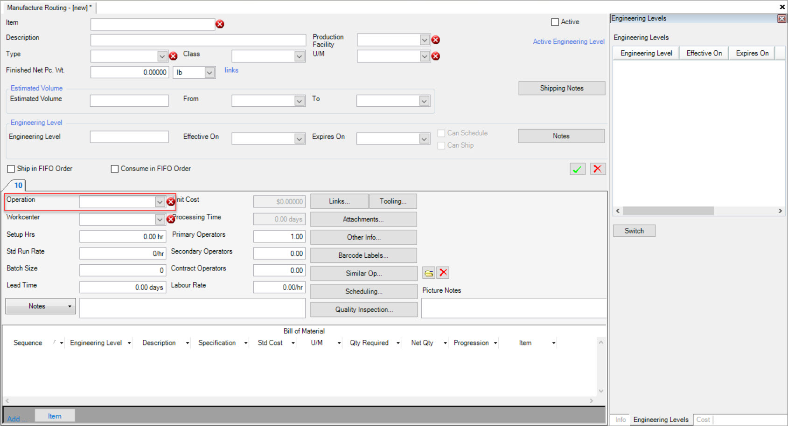Open Effective On date dropdown

[x=300, y=139]
